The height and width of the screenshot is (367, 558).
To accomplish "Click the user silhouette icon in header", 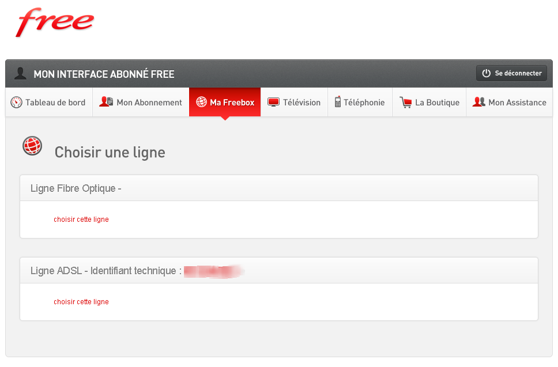I will (x=21, y=73).
